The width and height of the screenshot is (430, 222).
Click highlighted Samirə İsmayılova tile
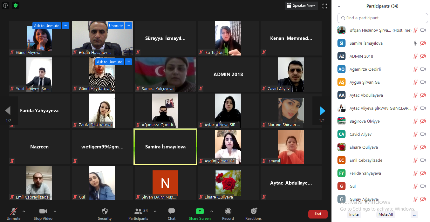pos(165,147)
